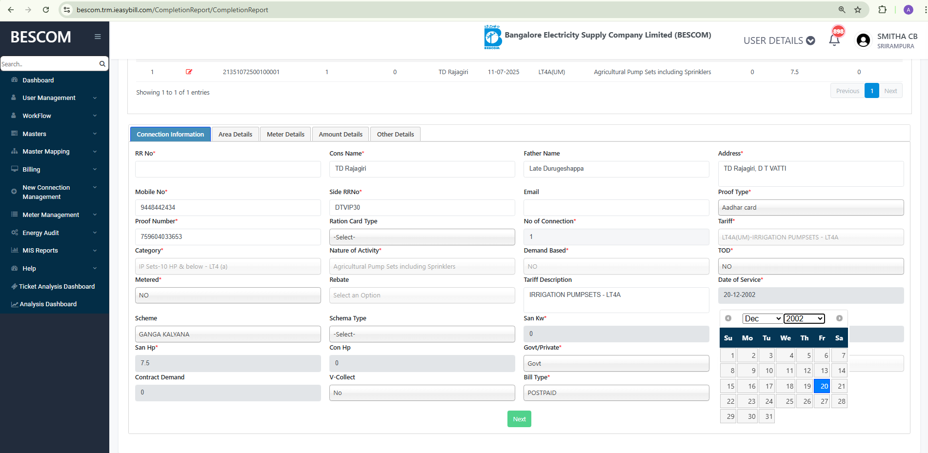Open the notifications bell icon

point(834,40)
